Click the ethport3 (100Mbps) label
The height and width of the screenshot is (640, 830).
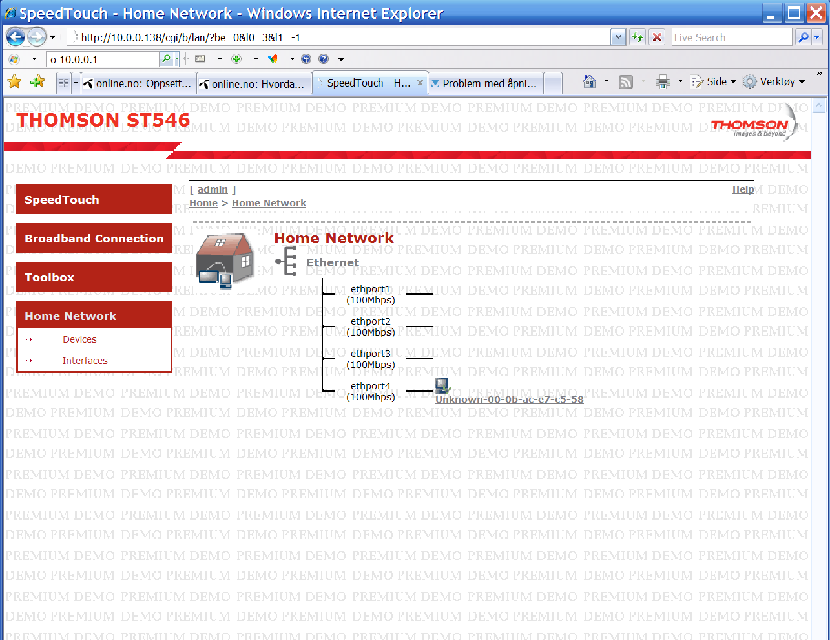point(371,359)
